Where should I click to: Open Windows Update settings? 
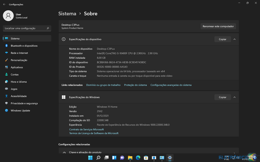coord(20,111)
